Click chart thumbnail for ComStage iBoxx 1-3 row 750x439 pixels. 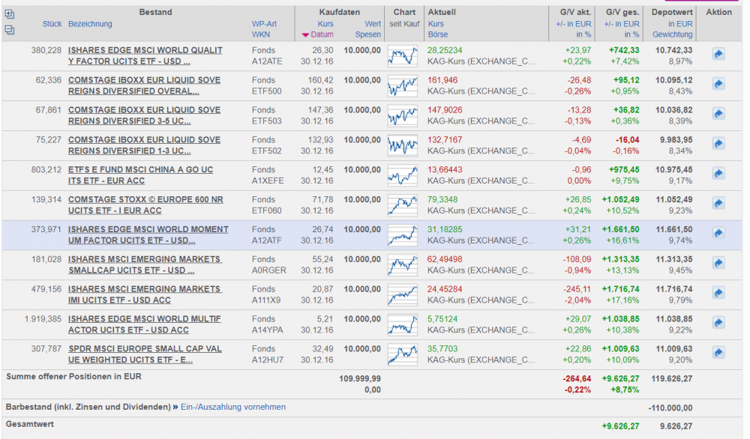click(x=403, y=145)
